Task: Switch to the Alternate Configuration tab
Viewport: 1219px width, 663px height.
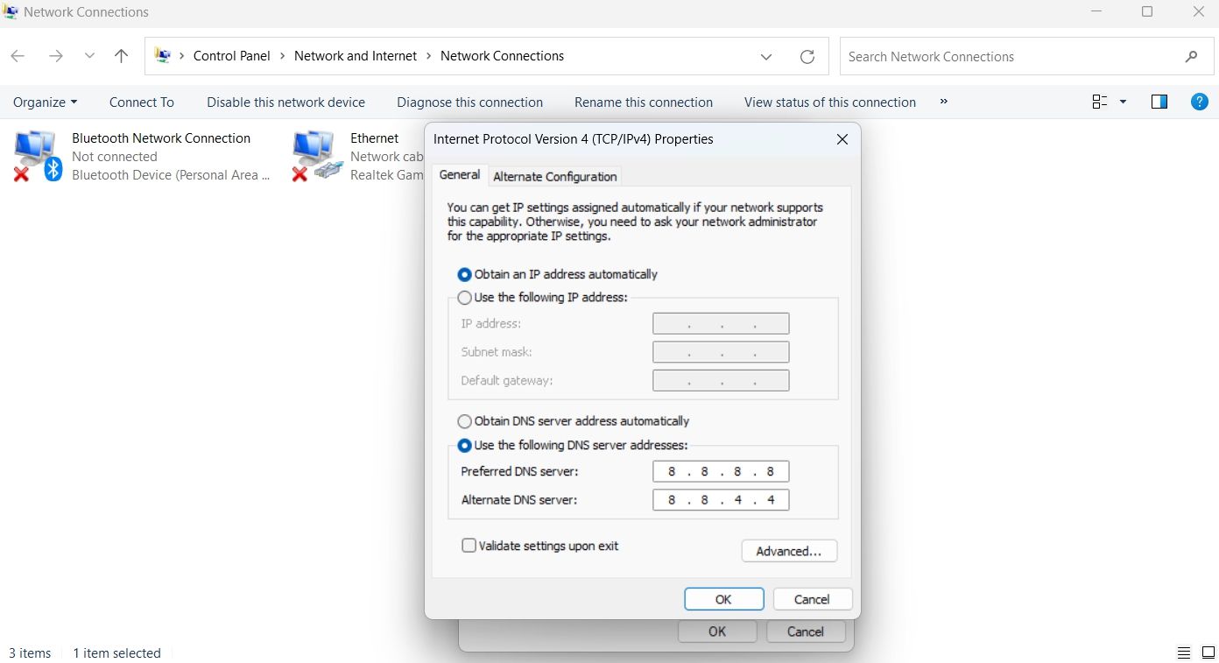Action: (x=554, y=176)
